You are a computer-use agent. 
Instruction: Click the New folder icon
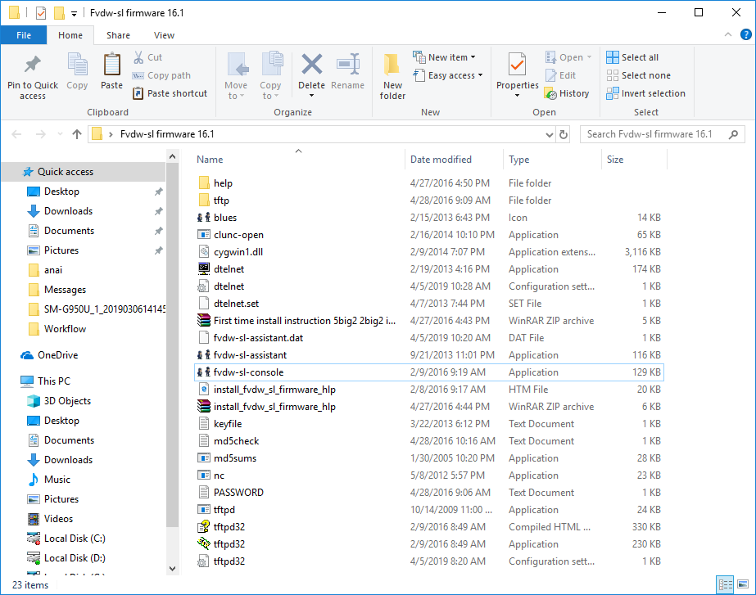pyautogui.click(x=392, y=65)
